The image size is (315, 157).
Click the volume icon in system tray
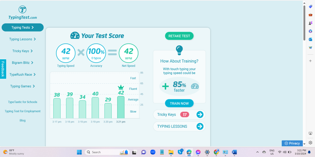[285, 152]
